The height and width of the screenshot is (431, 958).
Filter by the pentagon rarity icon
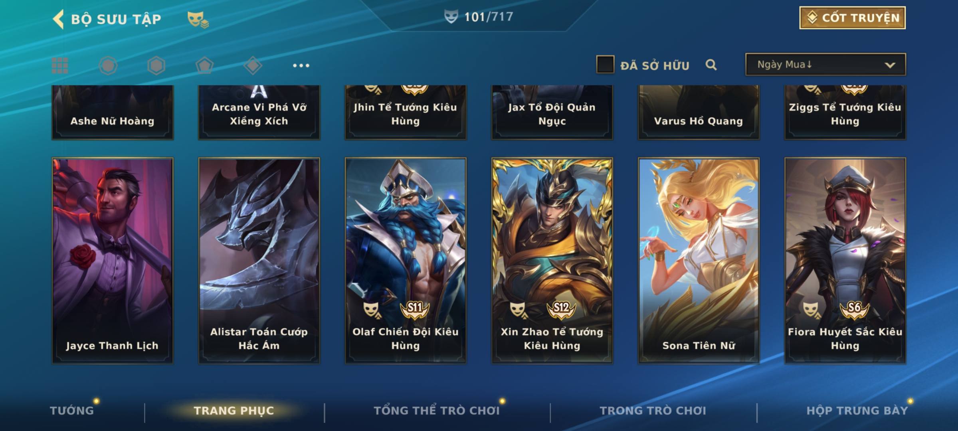[x=204, y=65]
